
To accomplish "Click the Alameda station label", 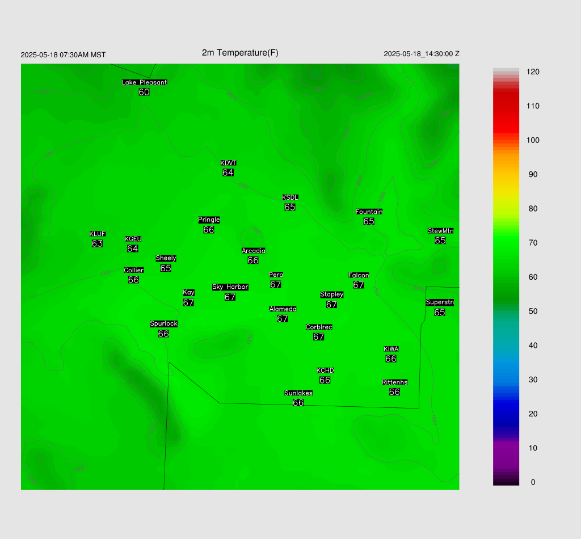I will coord(283,309).
